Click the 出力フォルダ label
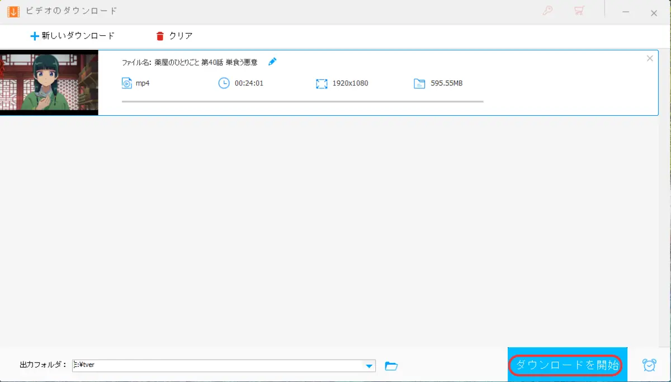The image size is (671, 382). 43,365
